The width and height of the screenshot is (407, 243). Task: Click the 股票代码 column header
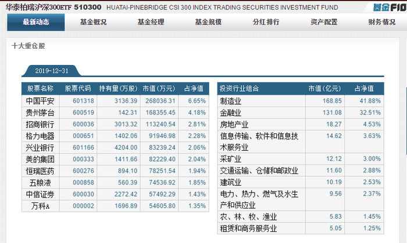click(x=78, y=89)
